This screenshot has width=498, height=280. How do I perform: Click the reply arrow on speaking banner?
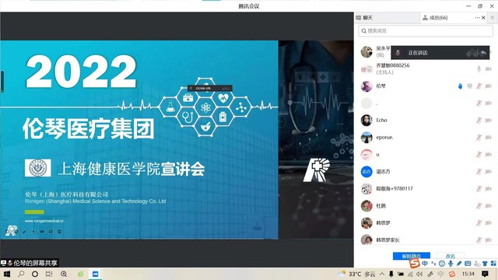pyautogui.click(x=483, y=53)
